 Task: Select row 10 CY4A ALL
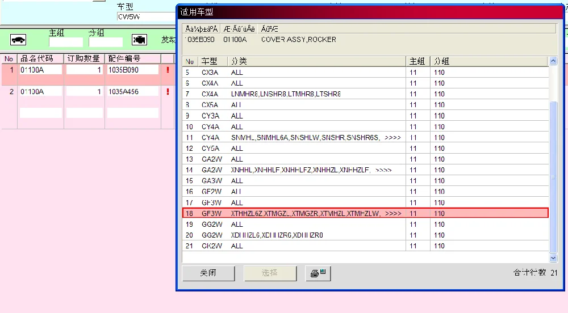(365, 126)
